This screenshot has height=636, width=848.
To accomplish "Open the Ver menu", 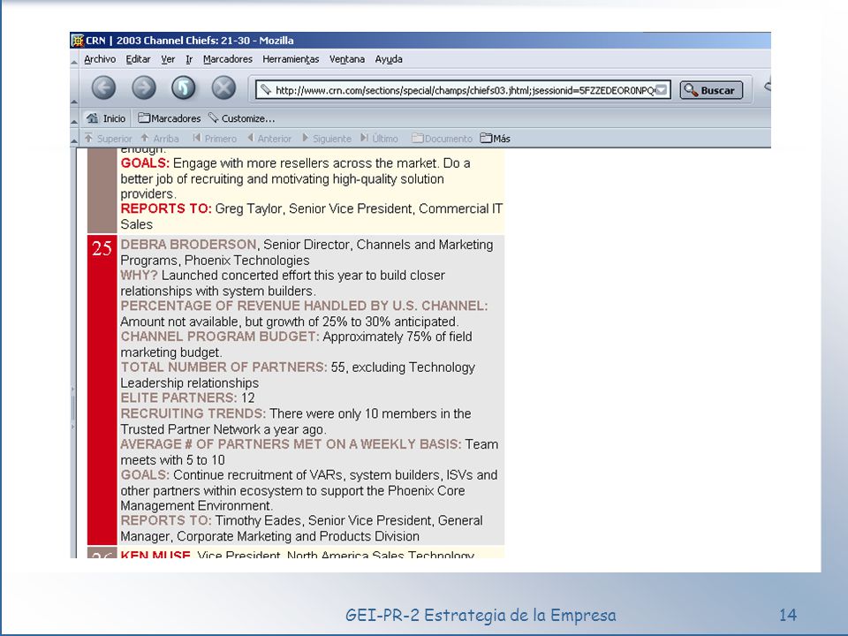I will click(x=168, y=59).
